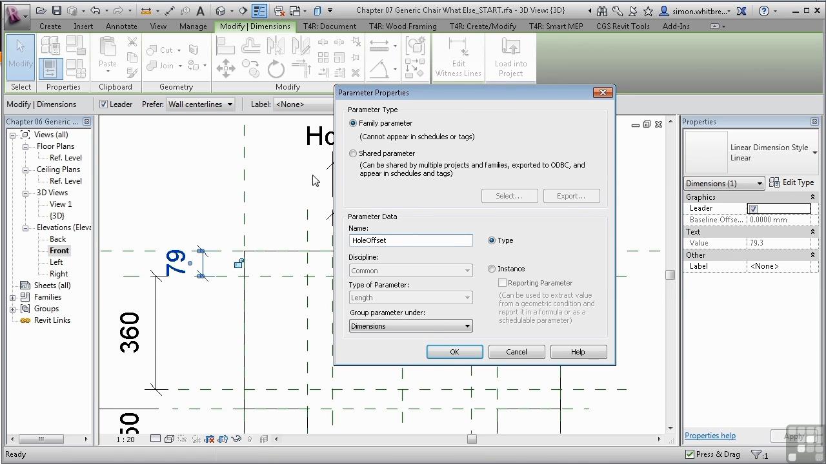Click the Help button in dialog
Image resolution: width=826 pixels, height=464 pixels.
tap(578, 352)
